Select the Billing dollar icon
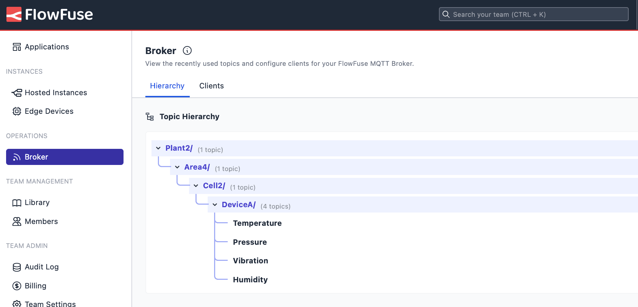Screen dimensions: 638x307 tap(16, 286)
